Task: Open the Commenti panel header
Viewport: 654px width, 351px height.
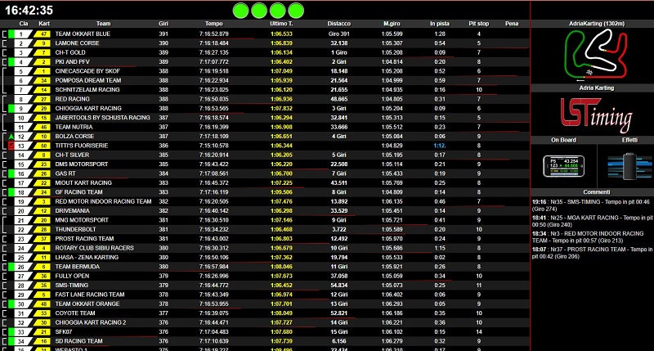Action: (x=597, y=192)
